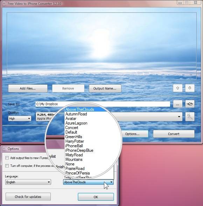Pick the None theme option
203x206 pixels.
coord(70,164)
